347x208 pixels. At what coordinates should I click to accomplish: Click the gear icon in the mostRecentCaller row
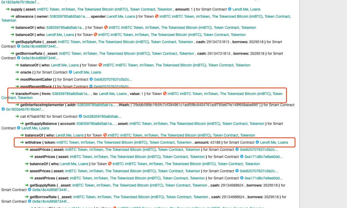(x=91, y=79)
